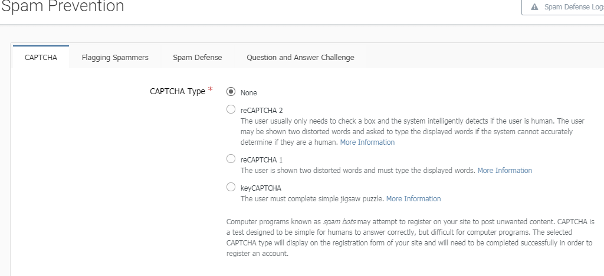The width and height of the screenshot is (604, 276).
Task: Open More Information link for reCAPTCHA 2
Action: [367, 142]
